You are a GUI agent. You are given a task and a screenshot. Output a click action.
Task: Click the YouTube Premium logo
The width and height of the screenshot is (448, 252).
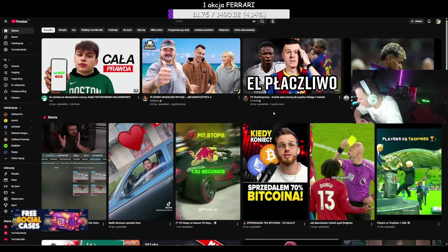click(20, 21)
